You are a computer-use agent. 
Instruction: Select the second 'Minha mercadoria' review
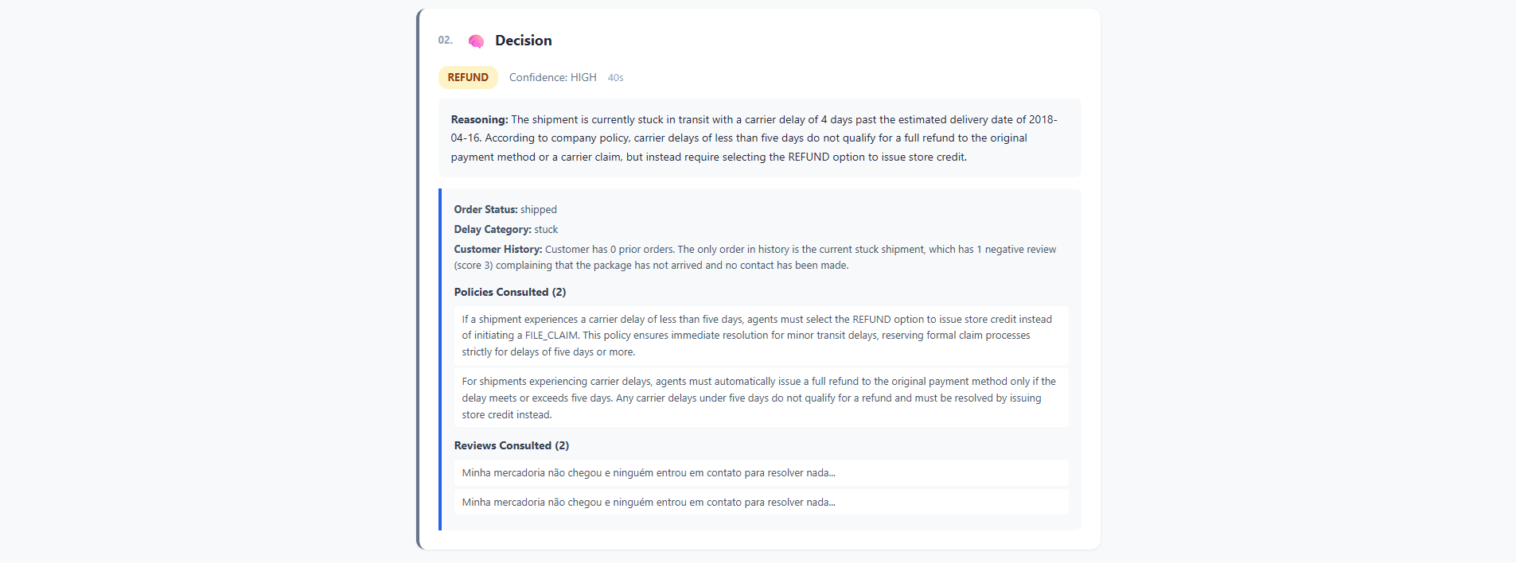click(x=761, y=503)
